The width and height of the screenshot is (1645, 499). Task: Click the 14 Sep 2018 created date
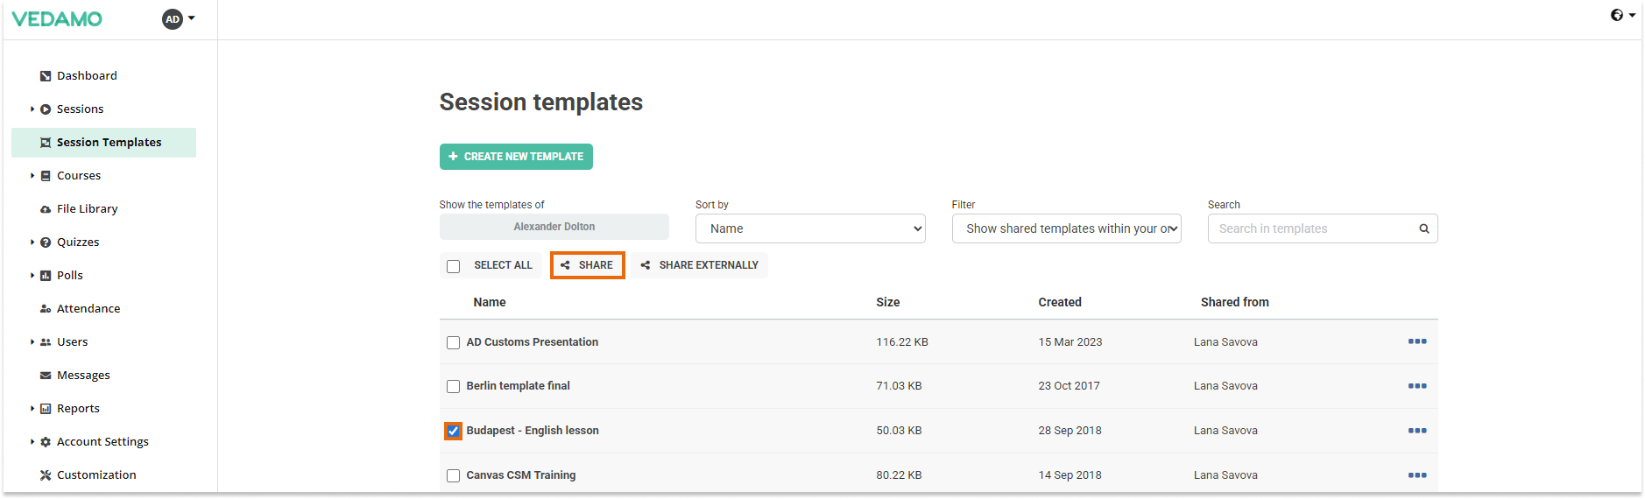[1070, 475]
